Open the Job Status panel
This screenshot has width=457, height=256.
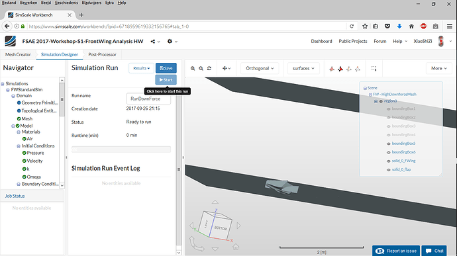tap(15, 196)
